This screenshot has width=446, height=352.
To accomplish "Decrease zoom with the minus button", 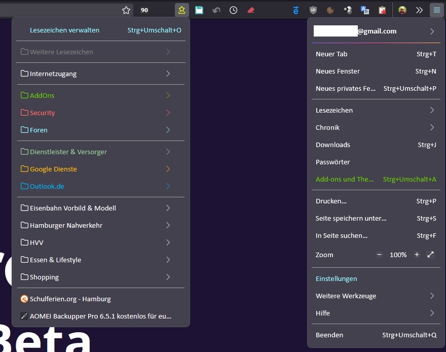I will pos(379,255).
